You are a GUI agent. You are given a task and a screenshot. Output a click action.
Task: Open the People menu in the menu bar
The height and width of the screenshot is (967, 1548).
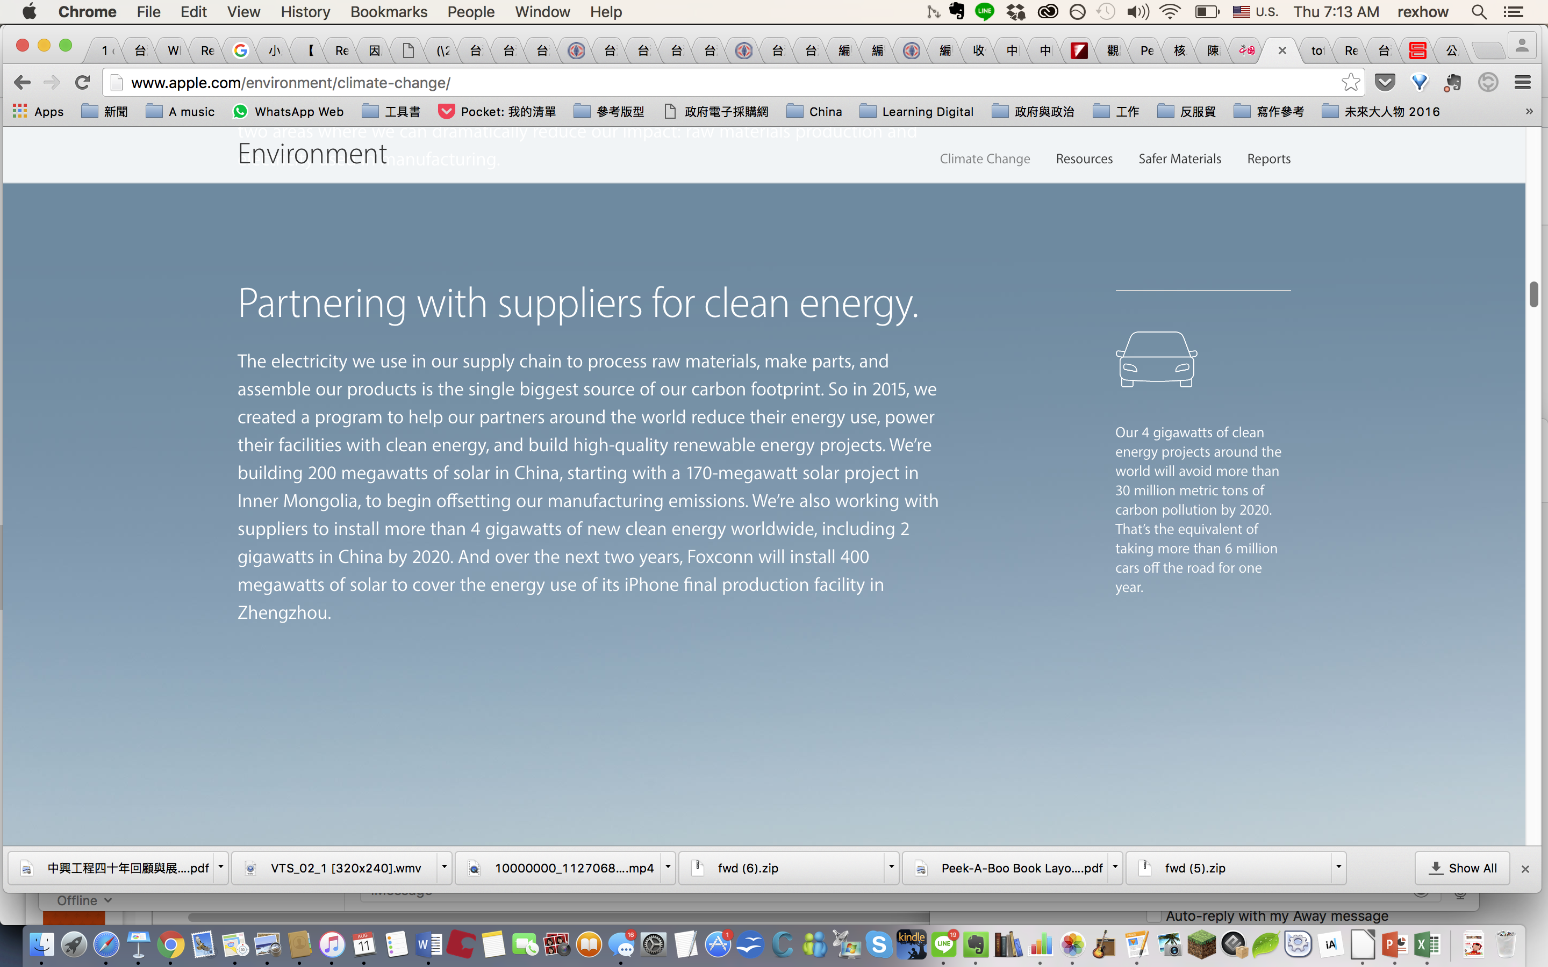(x=471, y=12)
